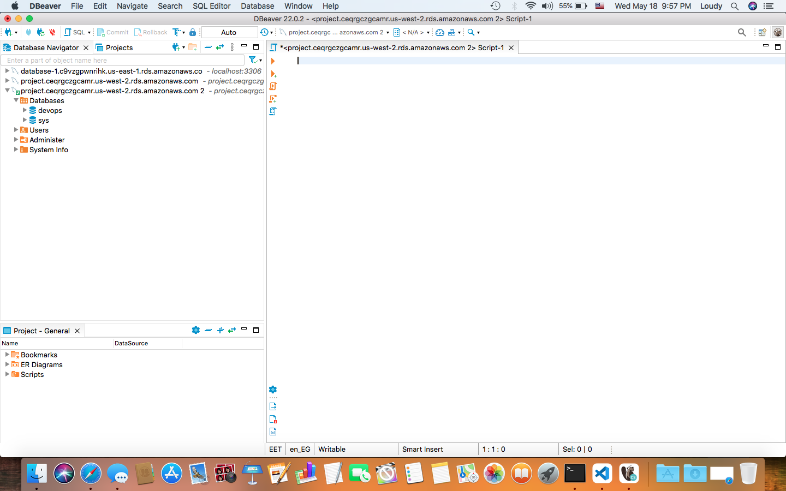The image size is (786, 491).
Task: Click the Execute SQL script icon
Action: tap(273, 86)
